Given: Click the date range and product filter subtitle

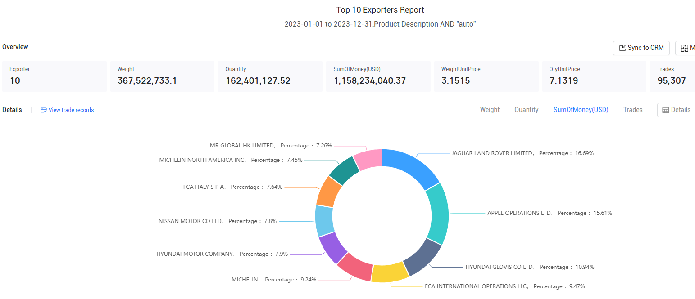Looking at the screenshot, I should tap(380, 24).
